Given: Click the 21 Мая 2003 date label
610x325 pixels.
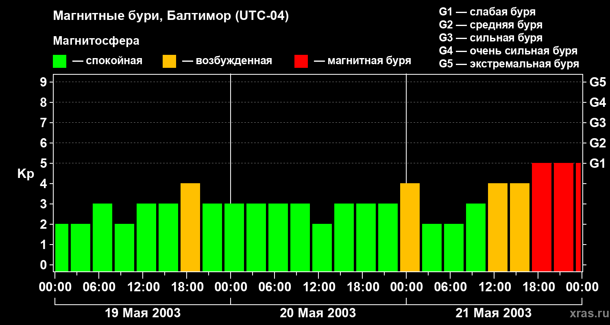Looking at the screenshot, I should click(x=493, y=313).
